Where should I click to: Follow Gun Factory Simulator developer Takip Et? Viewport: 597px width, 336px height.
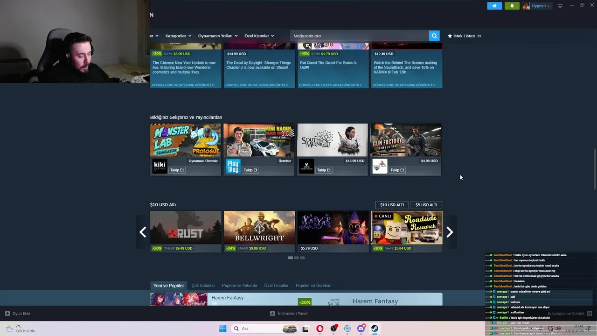(x=397, y=170)
